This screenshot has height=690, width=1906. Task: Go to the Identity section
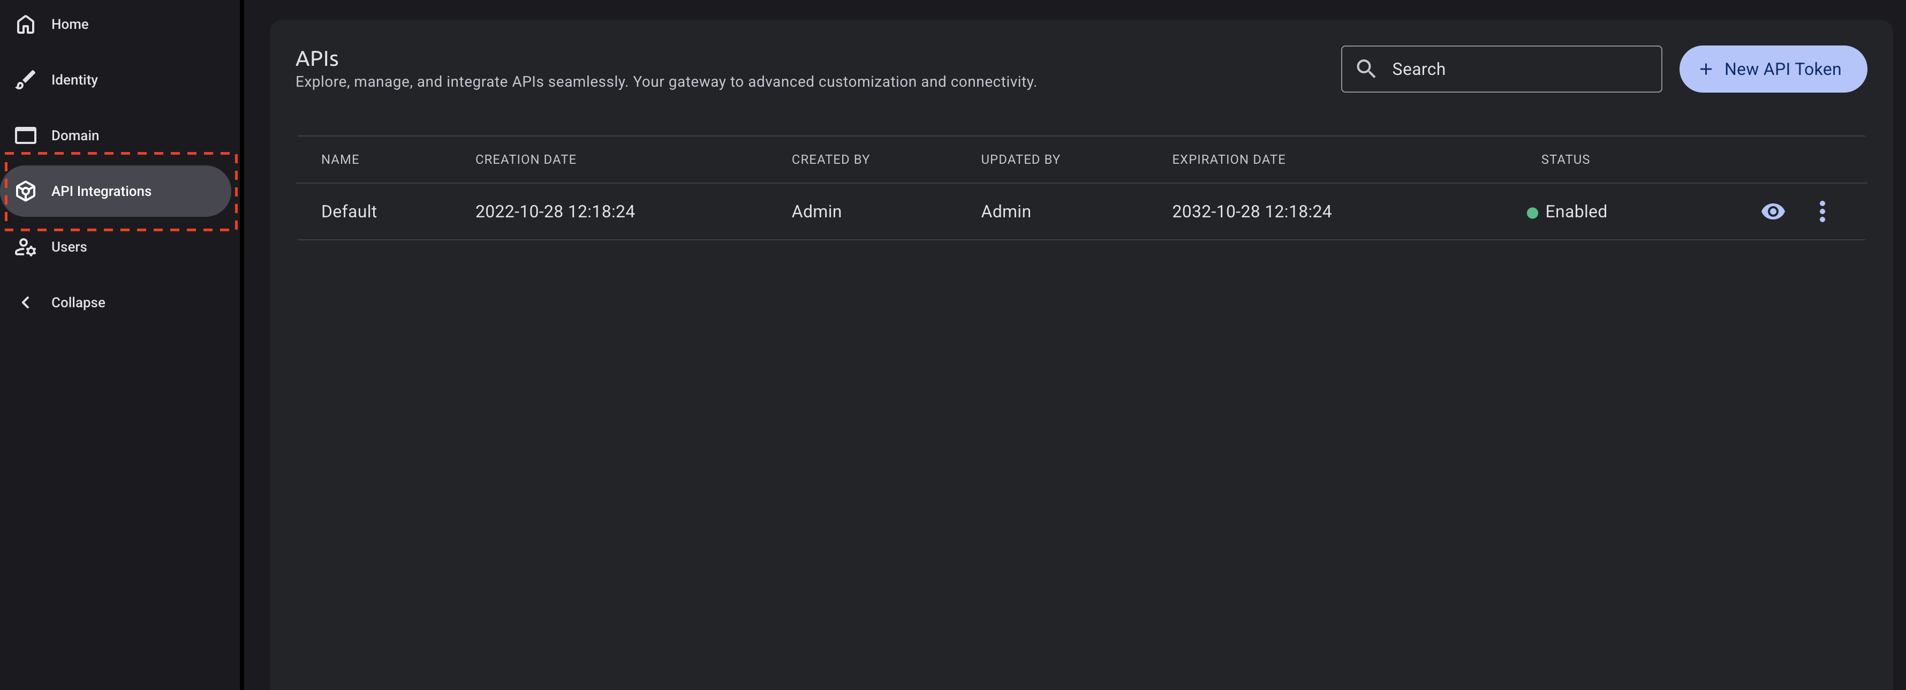click(x=74, y=80)
